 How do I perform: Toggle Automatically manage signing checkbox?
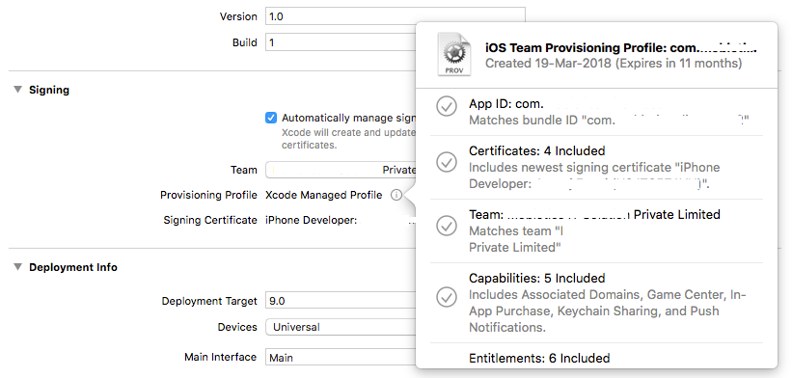point(271,118)
